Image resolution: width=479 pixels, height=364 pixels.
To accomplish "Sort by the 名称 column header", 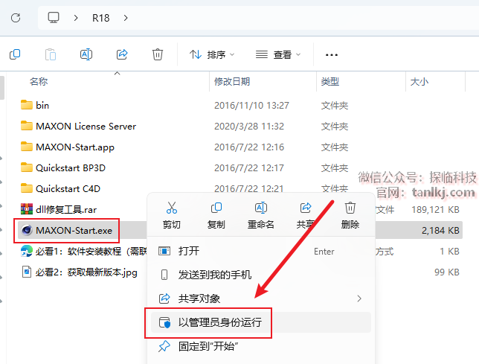I will click(39, 82).
